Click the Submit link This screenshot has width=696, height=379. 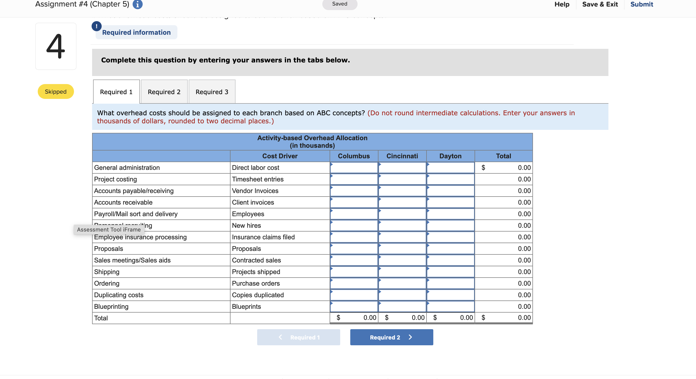tap(642, 4)
